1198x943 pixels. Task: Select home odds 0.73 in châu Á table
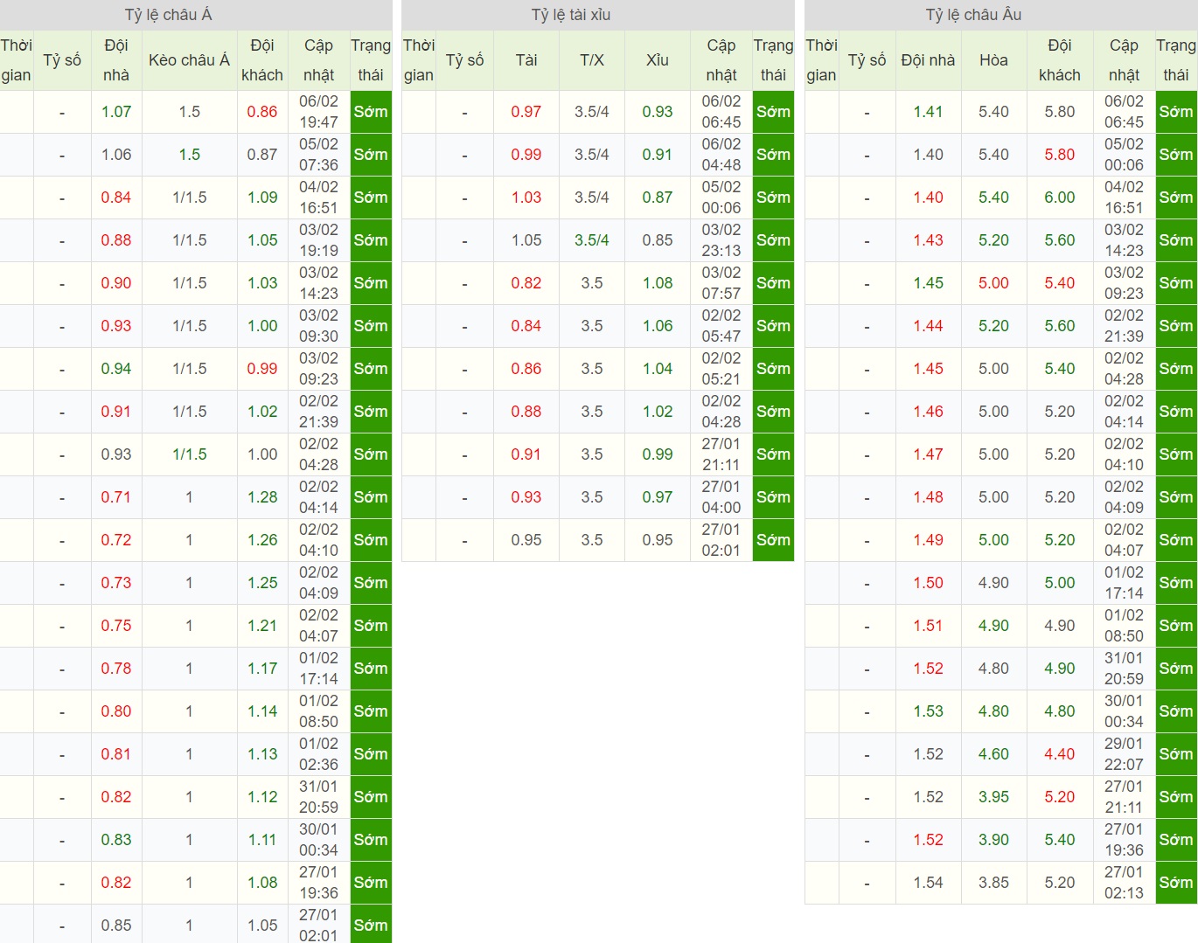tap(116, 583)
